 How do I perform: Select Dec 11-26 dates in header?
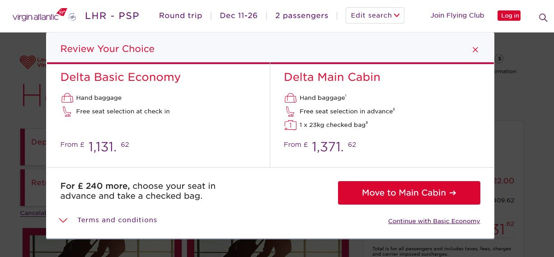click(239, 15)
